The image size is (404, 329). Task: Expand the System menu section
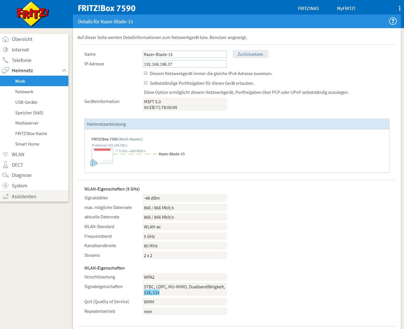click(19, 186)
